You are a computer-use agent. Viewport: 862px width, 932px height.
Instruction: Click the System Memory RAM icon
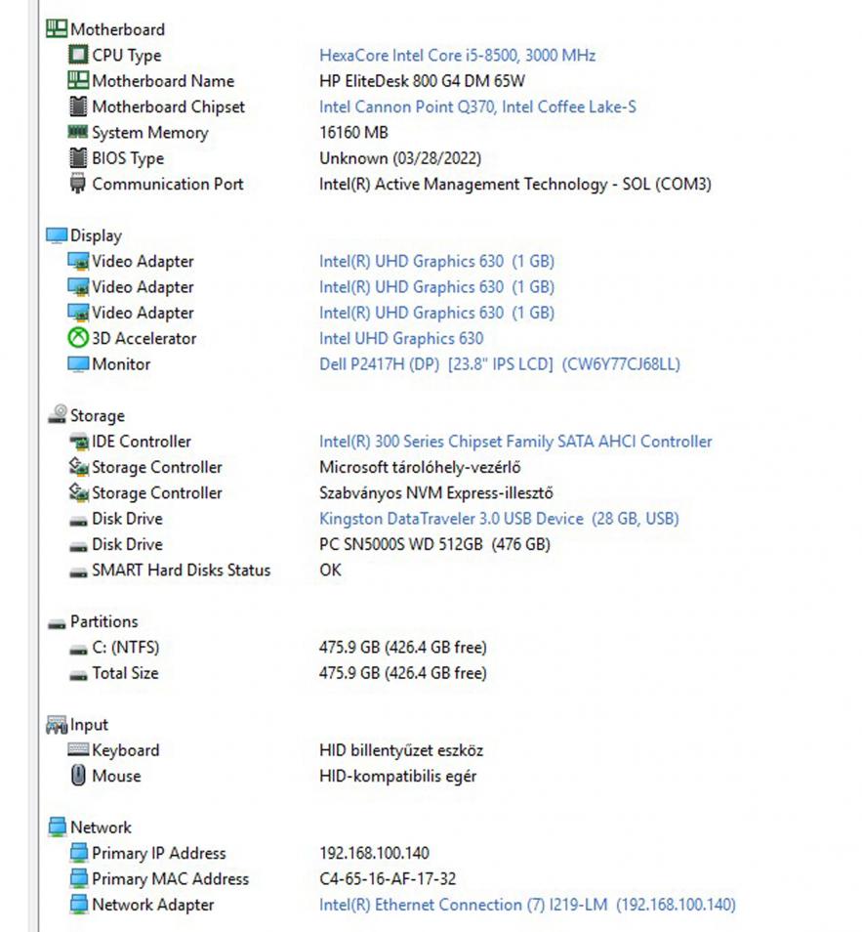coord(78,131)
